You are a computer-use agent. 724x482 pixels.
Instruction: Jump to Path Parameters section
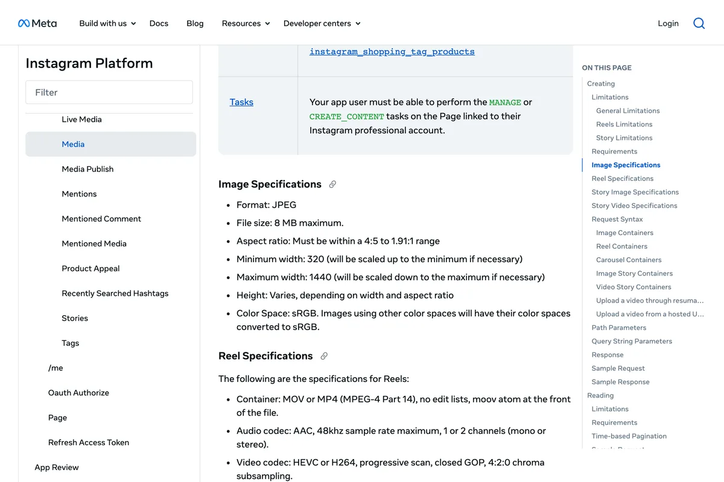(619, 328)
